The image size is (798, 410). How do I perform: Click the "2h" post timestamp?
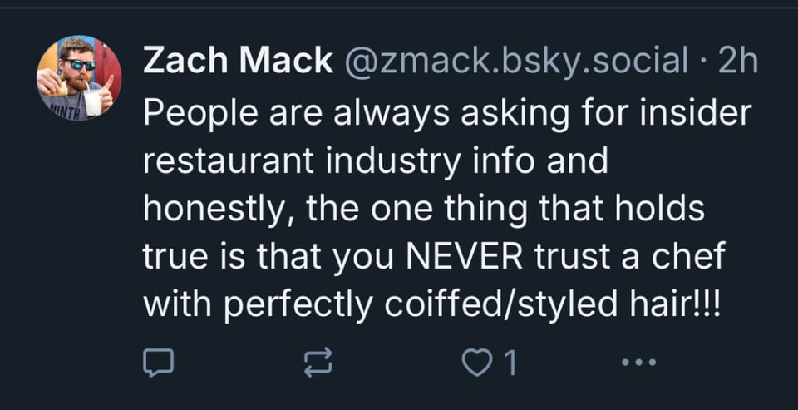click(736, 60)
